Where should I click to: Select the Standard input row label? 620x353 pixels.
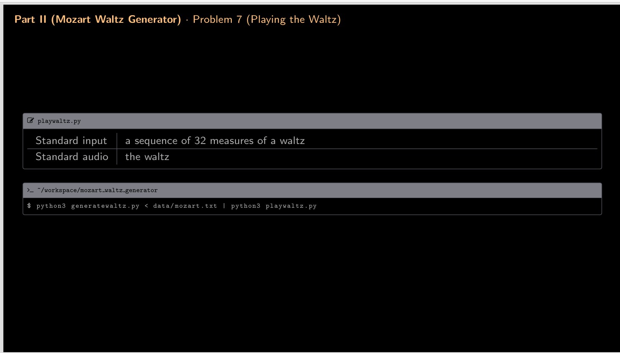pos(71,141)
